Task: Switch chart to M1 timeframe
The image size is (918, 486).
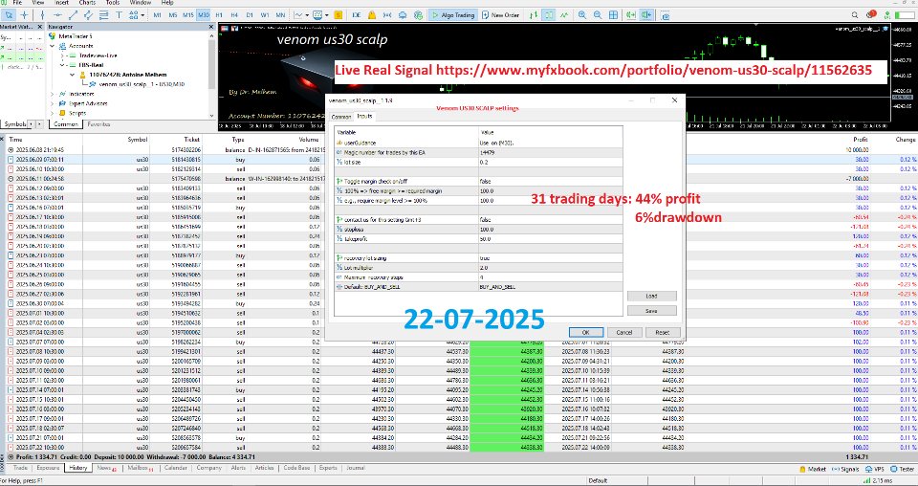Action: click(157, 15)
